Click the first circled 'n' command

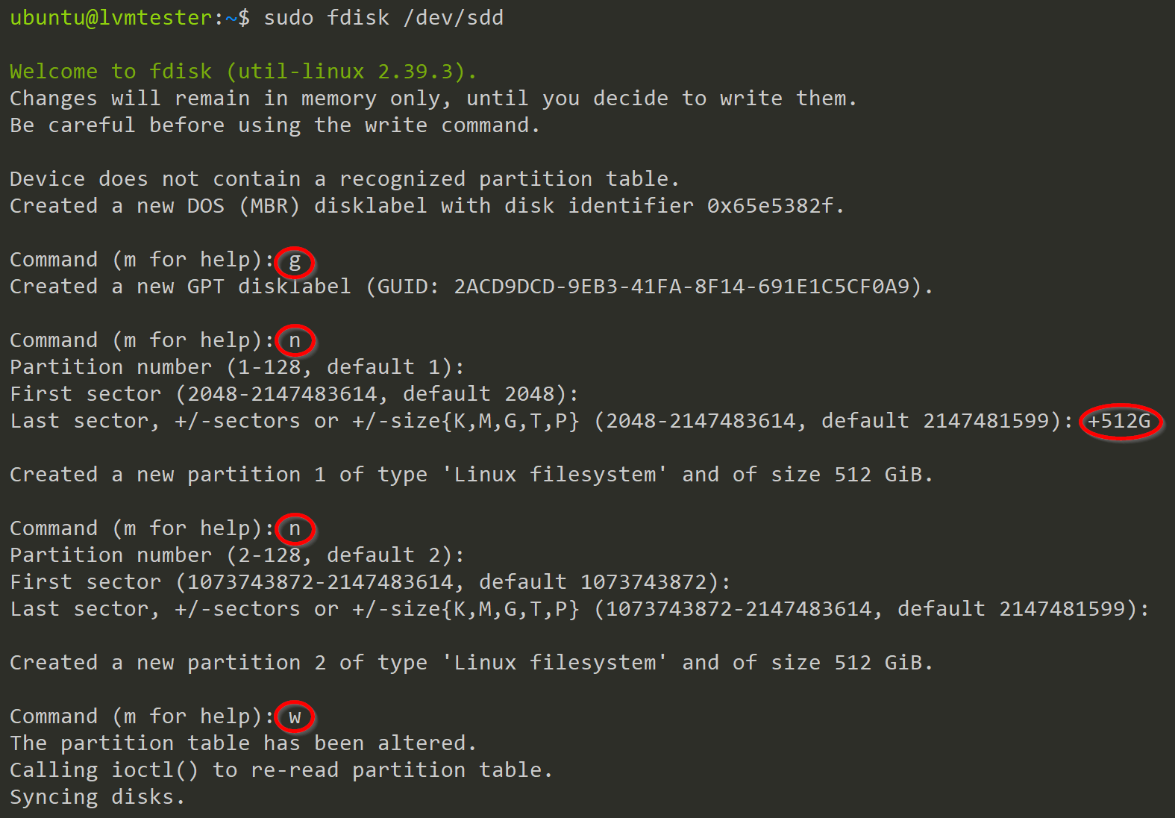pyautogui.click(x=295, y=341)
